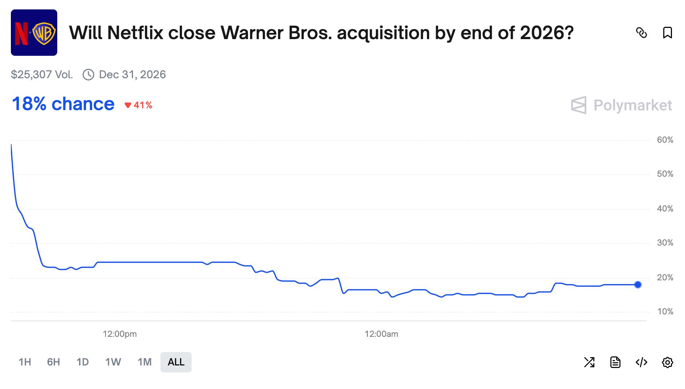Image resolution: width=685 pixels, height=389 pixels.
Task: Click the 60% gridline label on the axis
Action: coord(665,139)
